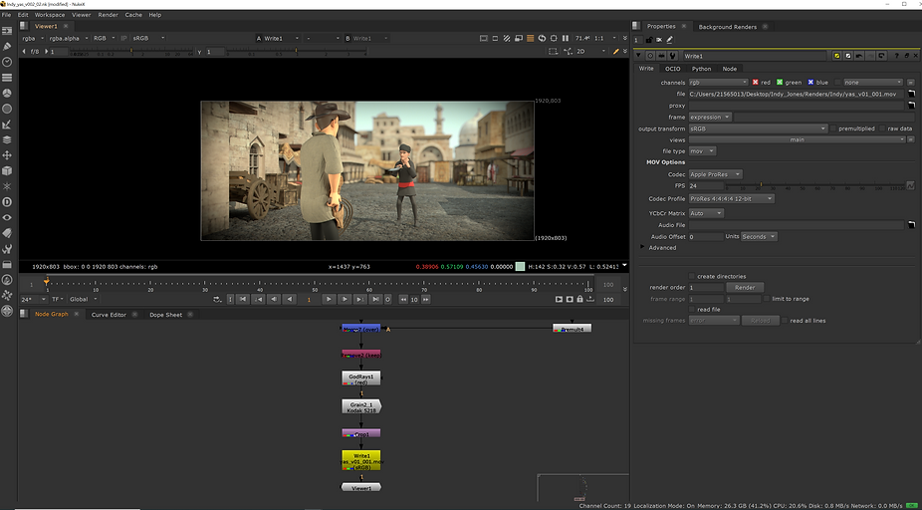Click the FPS slider track
Image resolution: width=922 pixels, height=510 pixels.
click(x=814, y=184)
